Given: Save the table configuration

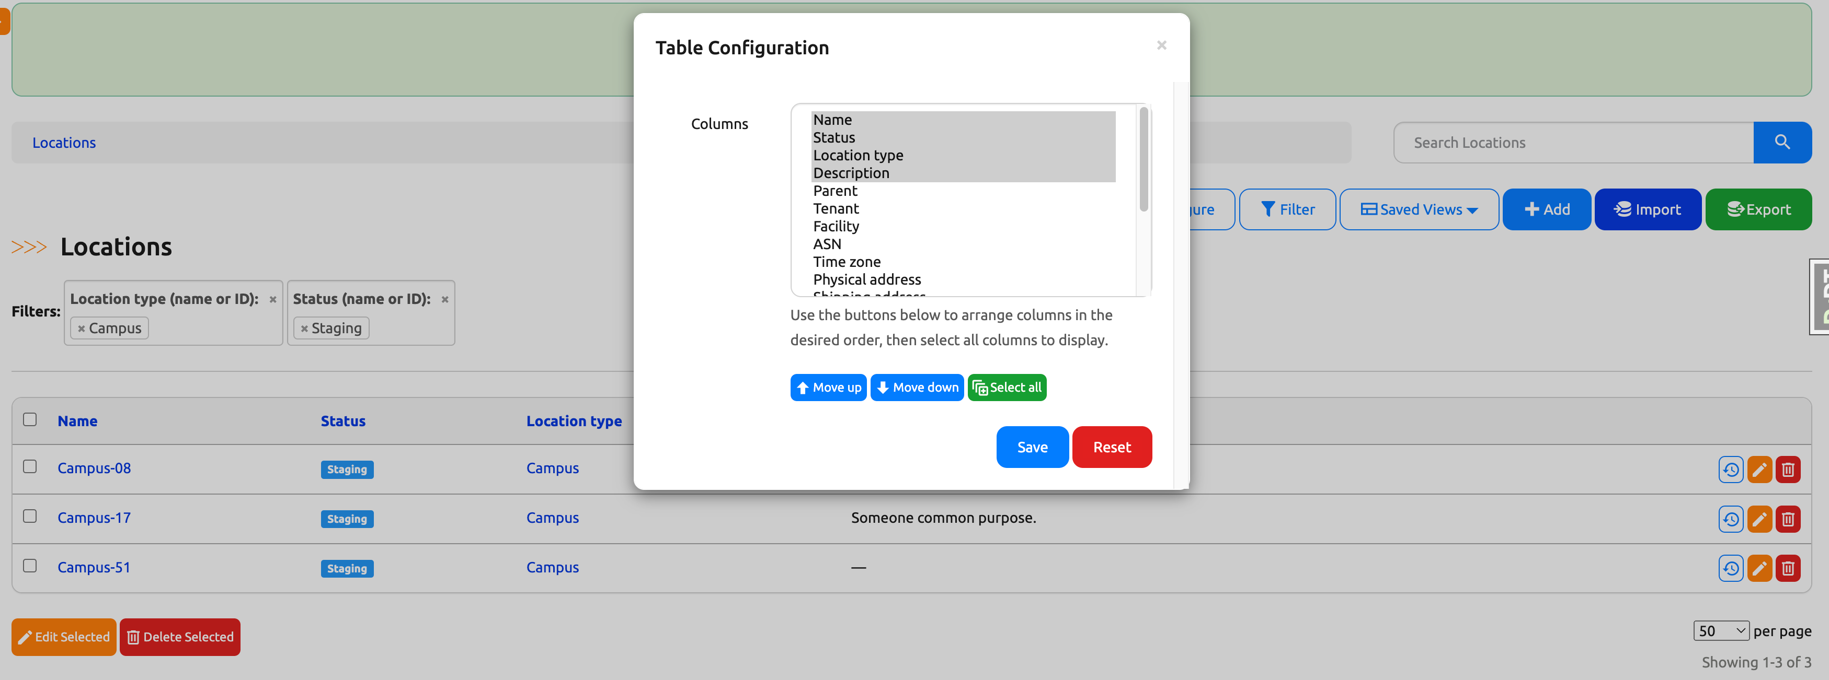Looking at the screenshot, I should point(1032,447).
